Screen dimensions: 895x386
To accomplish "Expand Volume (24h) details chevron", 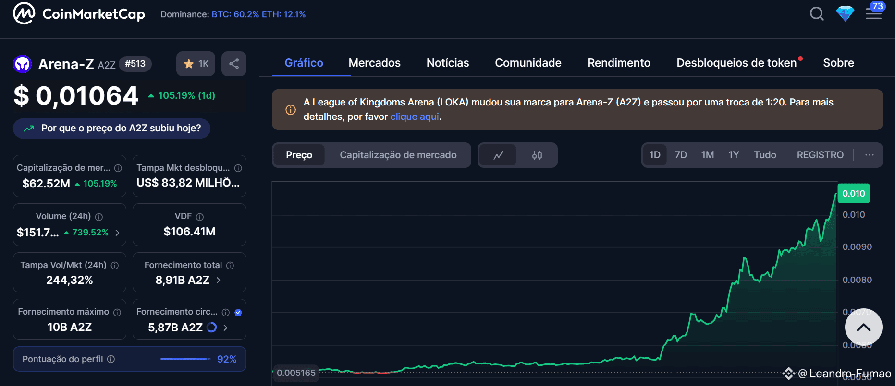I will pos(117,233).
